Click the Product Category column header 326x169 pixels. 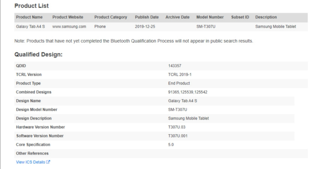(110, 17)
